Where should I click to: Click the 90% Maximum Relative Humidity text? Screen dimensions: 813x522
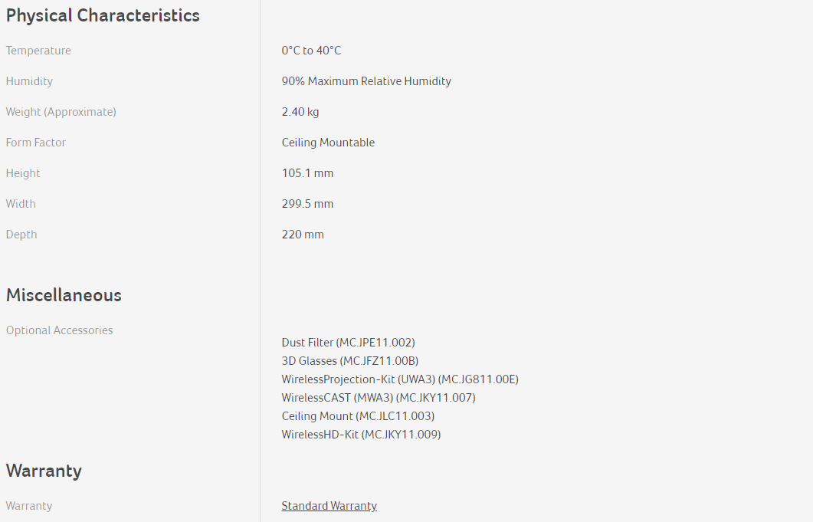point(366,81)
